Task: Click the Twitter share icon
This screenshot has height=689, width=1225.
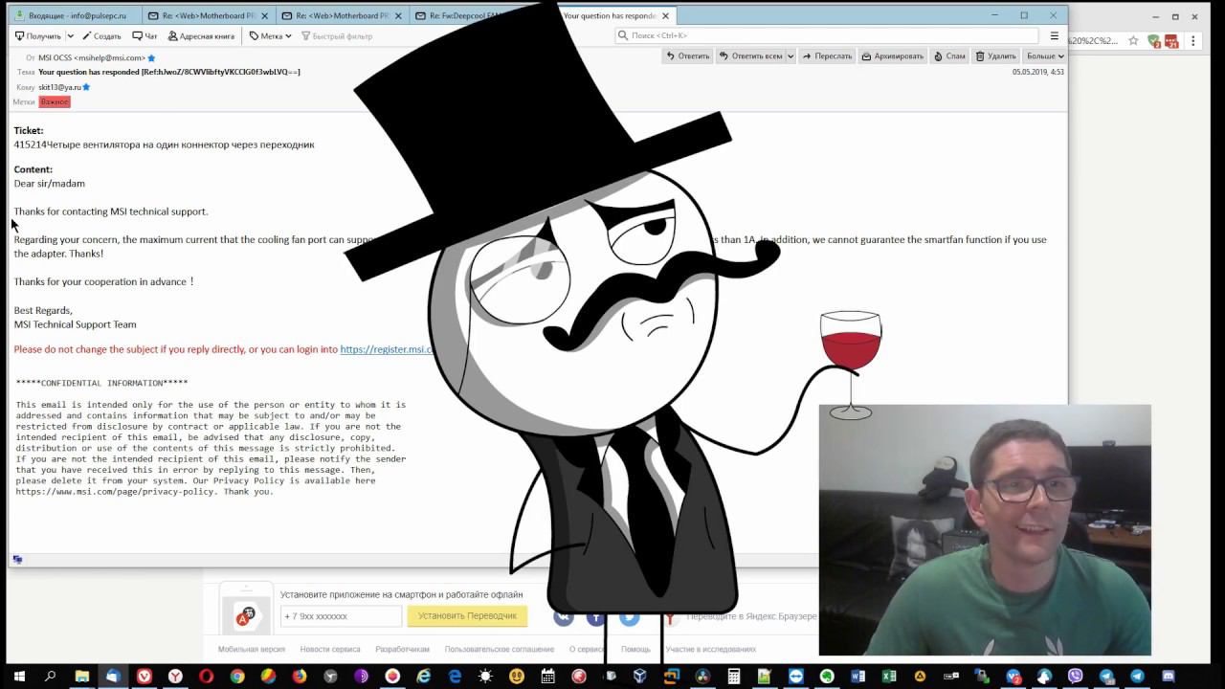Action: click(629, 617)
